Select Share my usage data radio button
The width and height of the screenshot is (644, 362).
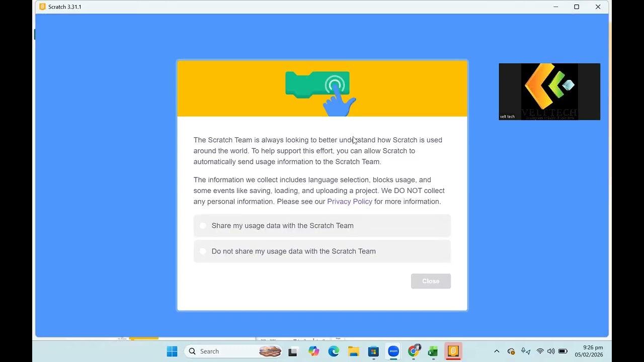(203, 226)
